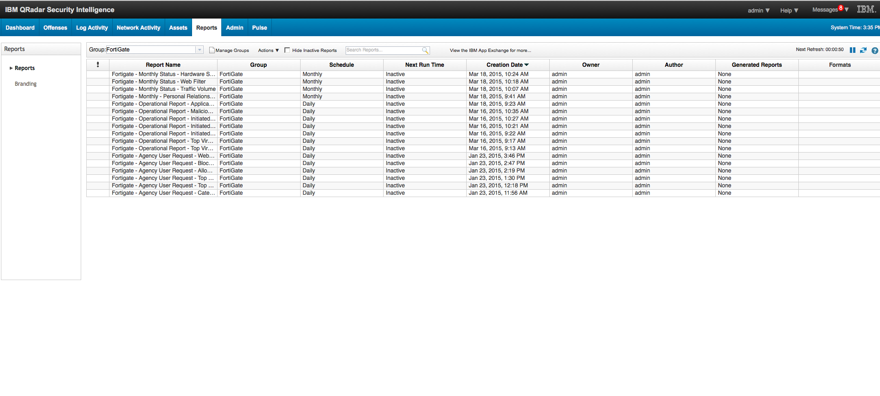
Task: Open Branding in the sidebar
Action: pyautogui.click(x=26, y=84)
